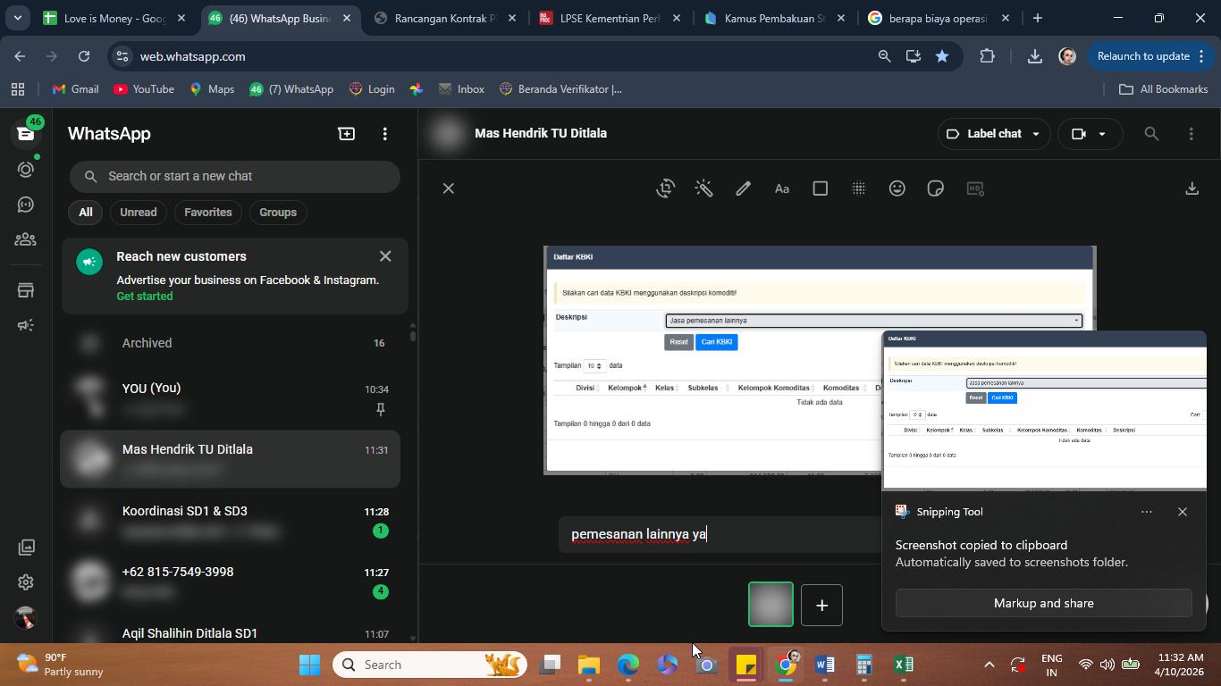Open the Status icon in sidebar
The width and height of the screenshot is (1221, 686).
click(x=26, y=169)
